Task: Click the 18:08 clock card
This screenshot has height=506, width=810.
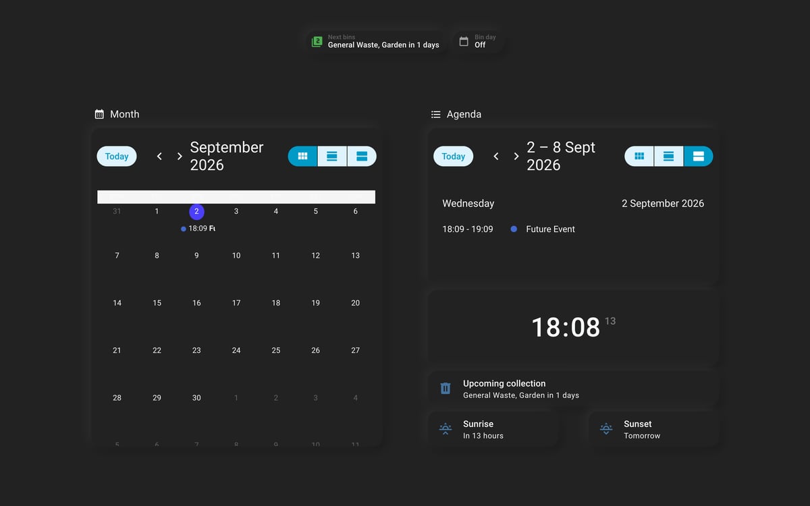Action: pos(574,327)
